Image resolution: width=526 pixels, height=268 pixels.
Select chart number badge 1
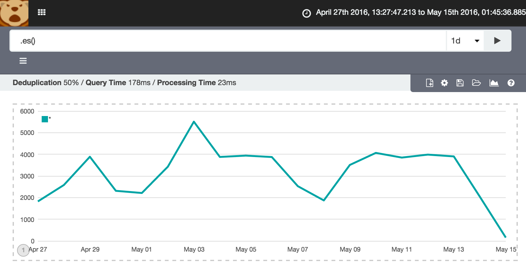coord(23,250)
